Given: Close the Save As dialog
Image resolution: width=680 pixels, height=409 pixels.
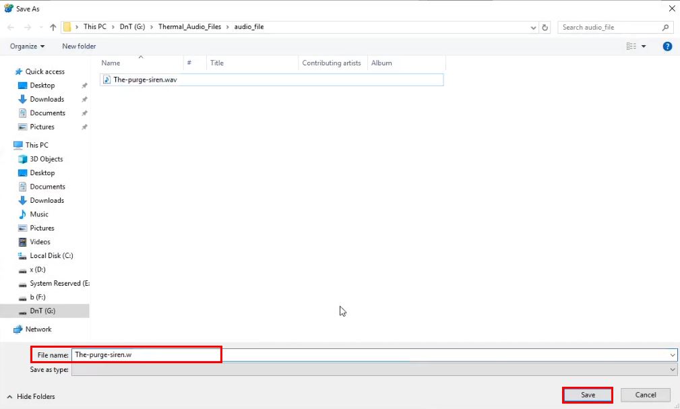Looking at the screenshot, I should tap(671, 8).
